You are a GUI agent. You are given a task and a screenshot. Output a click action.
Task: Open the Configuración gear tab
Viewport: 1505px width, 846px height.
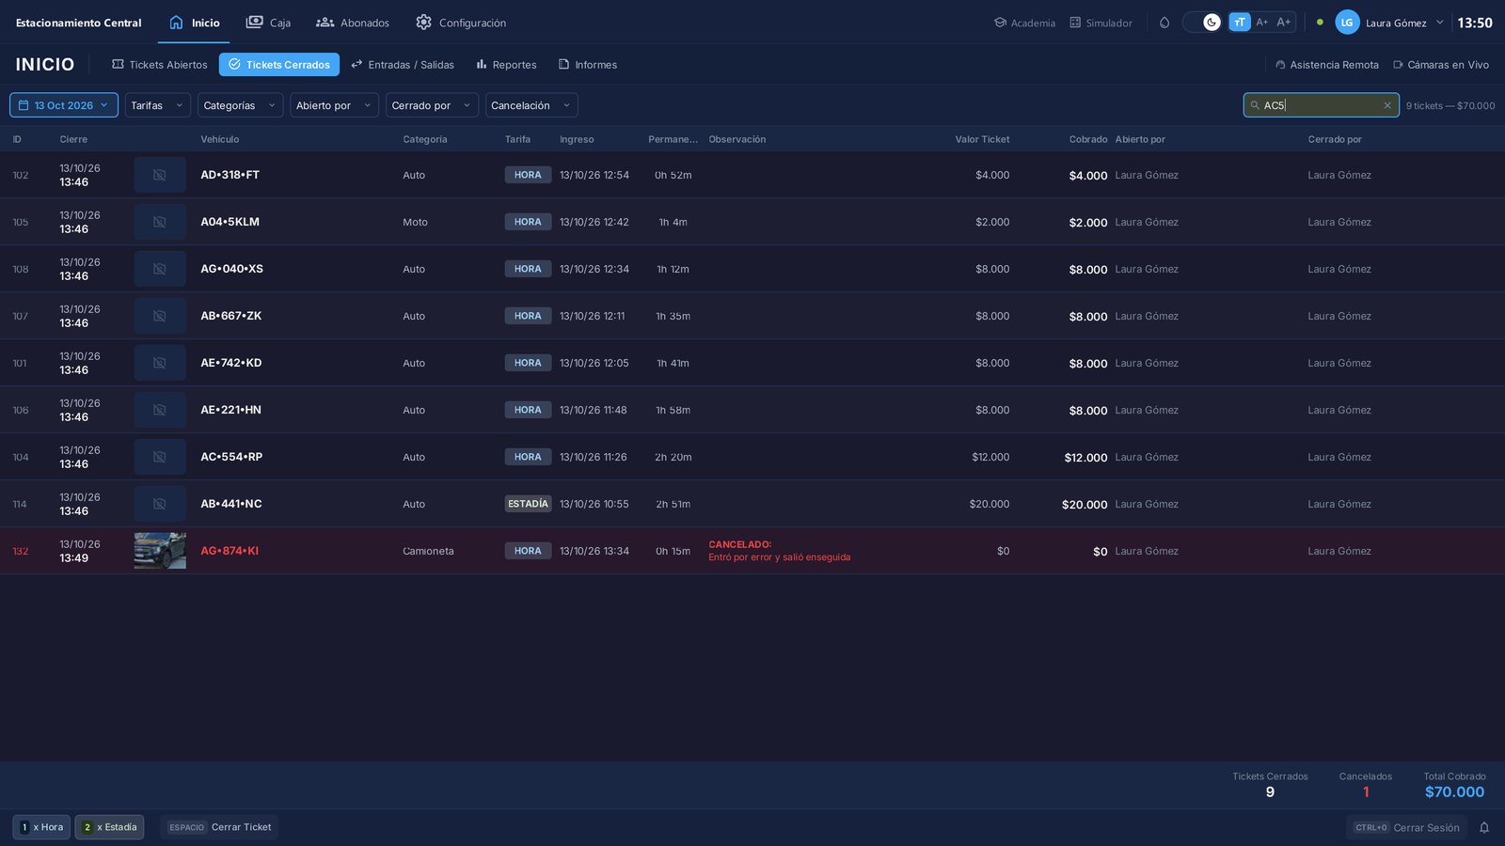pos(461,23)
